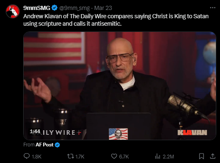Like the post with the heart icon
This screenshot has height=163, width=220.
(x=114, y=156)
